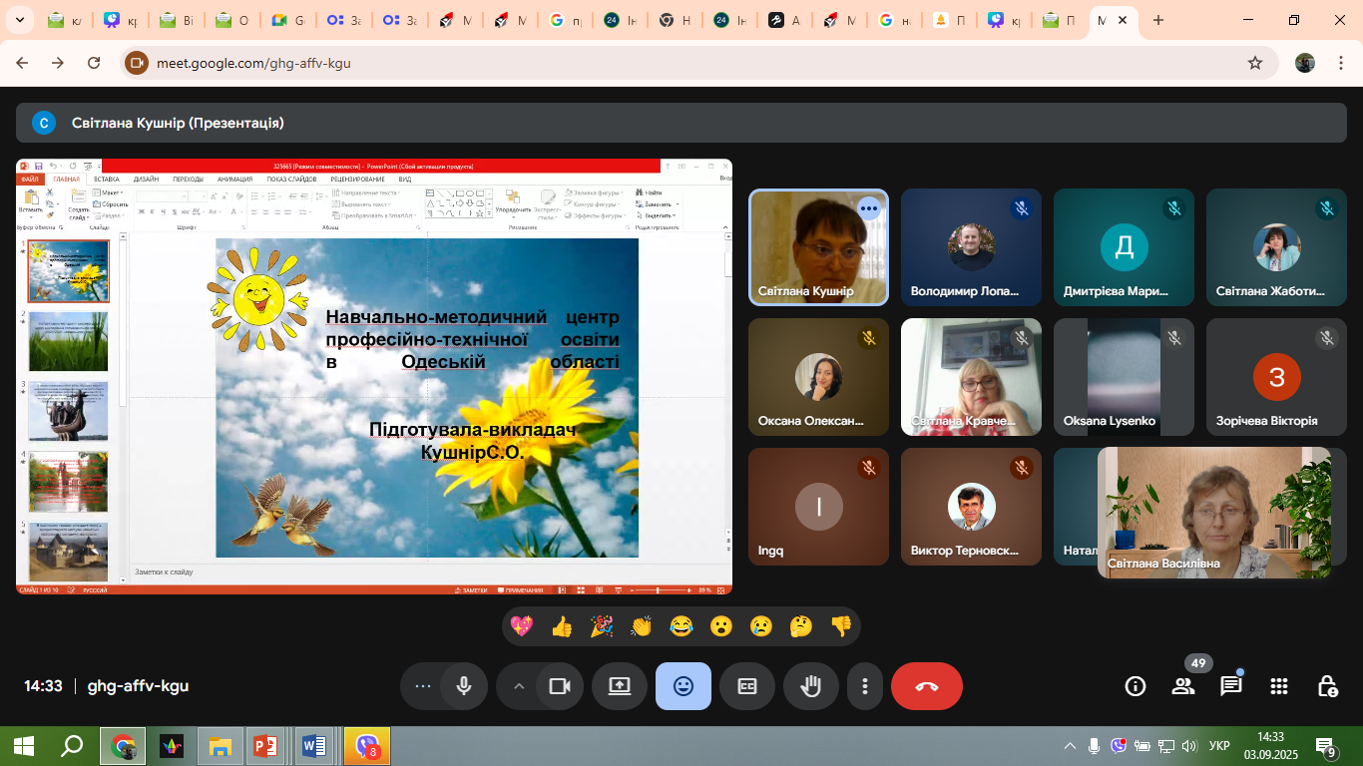Send the thumbs up reaction
The width and height of the screenshot is (1363, 766).
562,626
